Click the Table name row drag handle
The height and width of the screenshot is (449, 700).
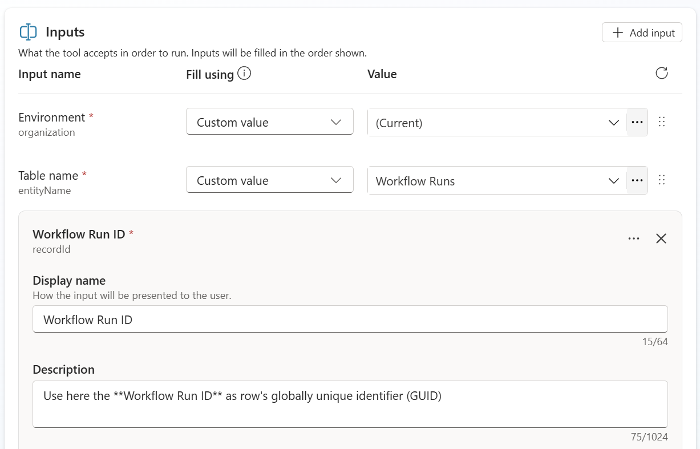point(662,180)
